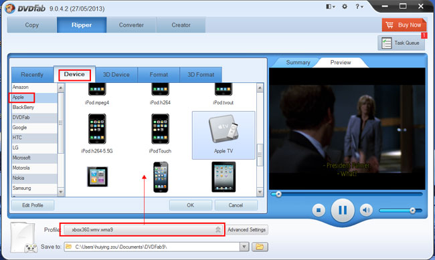
Task: Click the brand list scroll up arrow
Action: tap(61, 88)
